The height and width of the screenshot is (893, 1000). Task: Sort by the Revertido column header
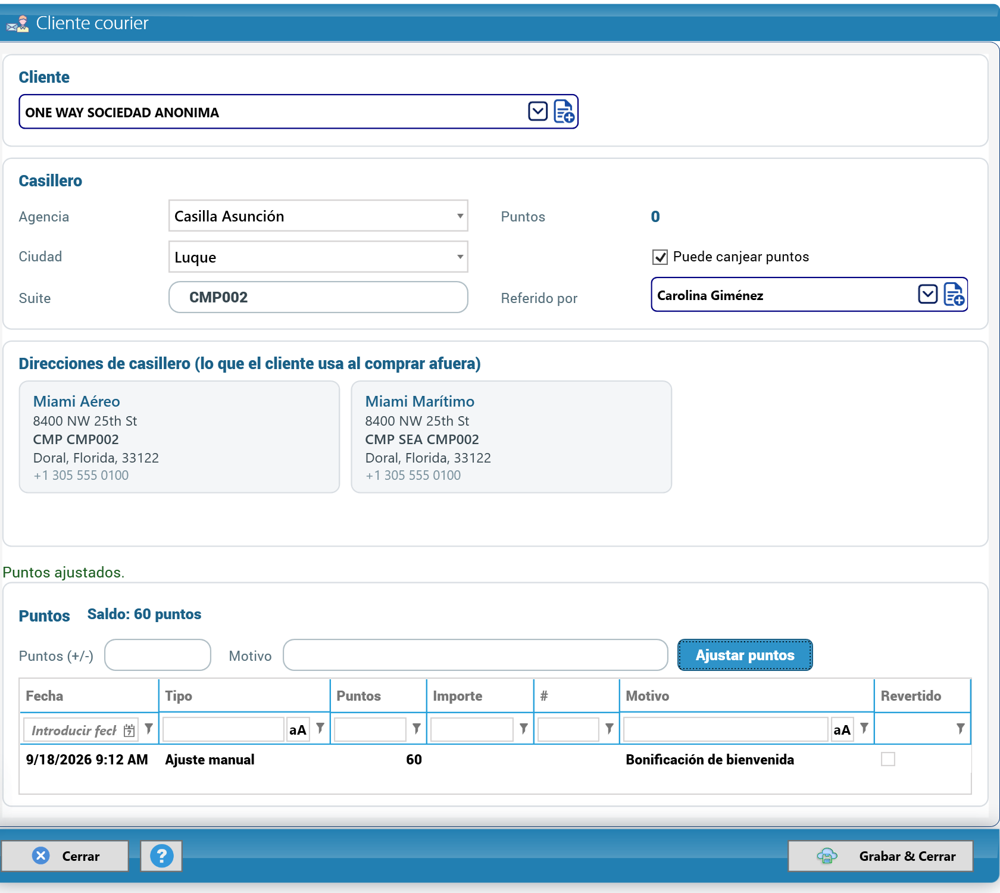(922, 696)
